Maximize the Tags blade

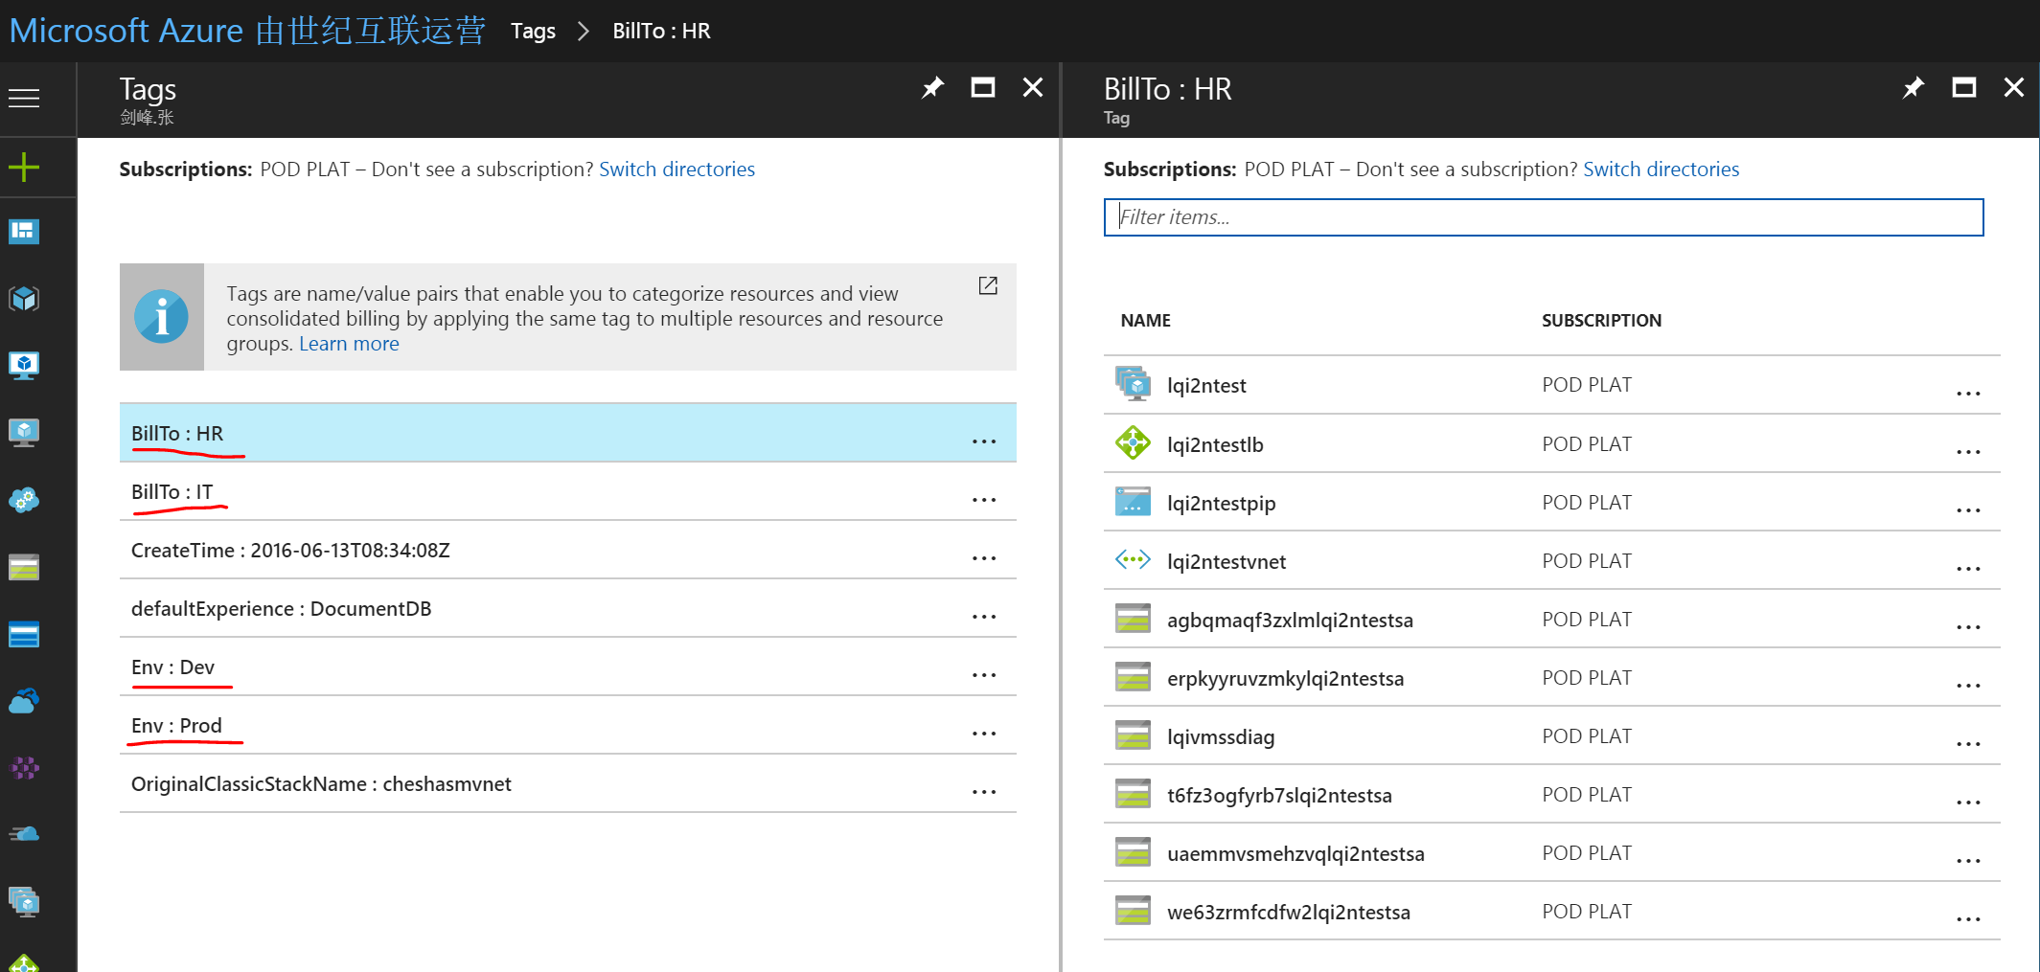click(983, 88)
